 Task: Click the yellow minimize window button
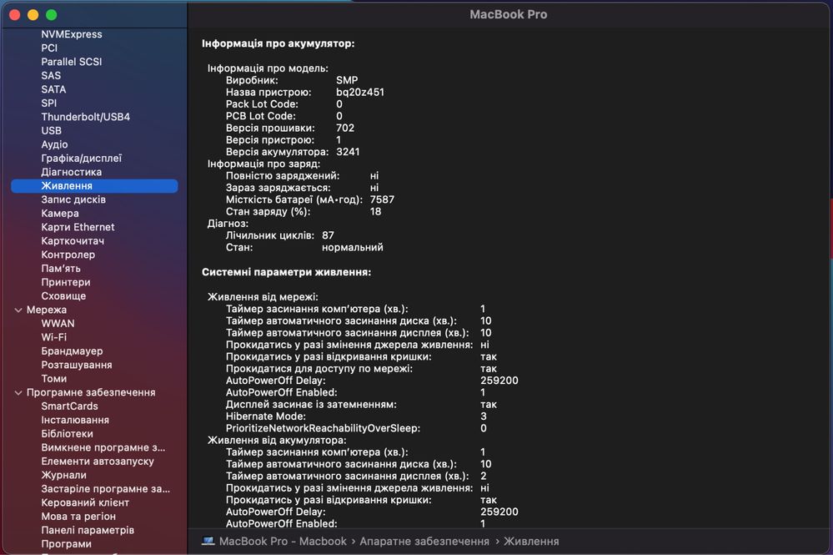coord(33,15)
